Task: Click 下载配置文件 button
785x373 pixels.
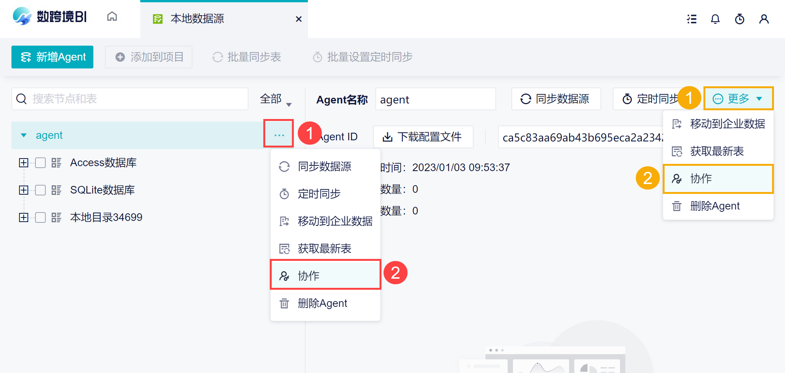Action: pos(423,137)
